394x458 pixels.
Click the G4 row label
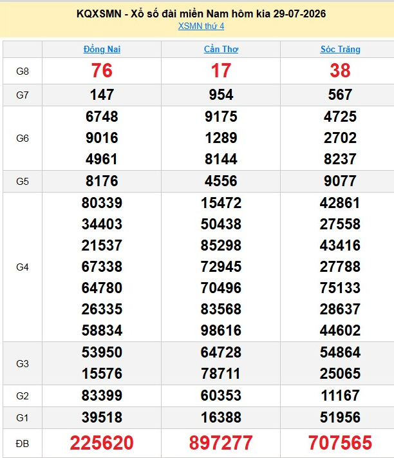pyautogui.click(x=23, y=267)
